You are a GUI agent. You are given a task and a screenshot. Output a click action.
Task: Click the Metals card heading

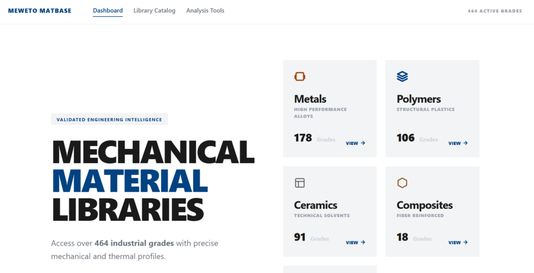click(x=310, y=99)
